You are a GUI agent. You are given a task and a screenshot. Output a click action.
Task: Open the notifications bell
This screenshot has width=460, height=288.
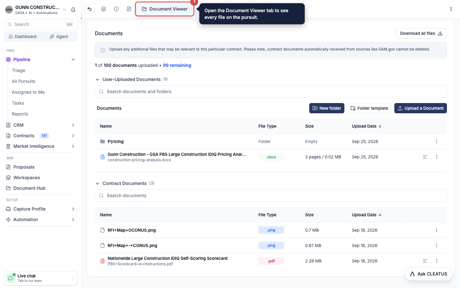point(73,10)
